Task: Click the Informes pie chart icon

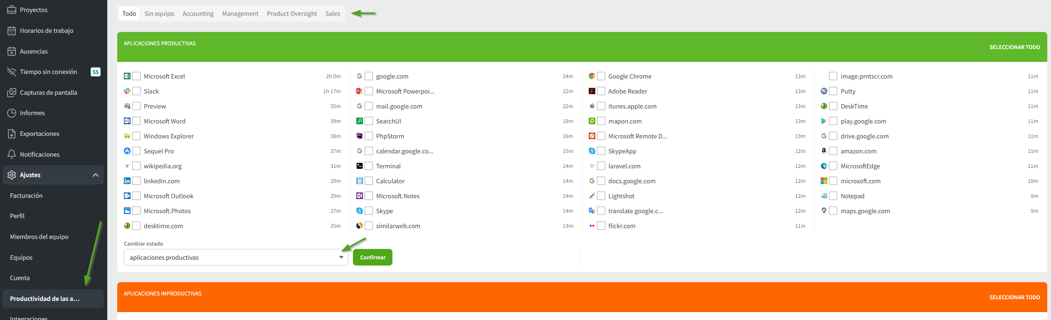Action: [x=12, y=113]
